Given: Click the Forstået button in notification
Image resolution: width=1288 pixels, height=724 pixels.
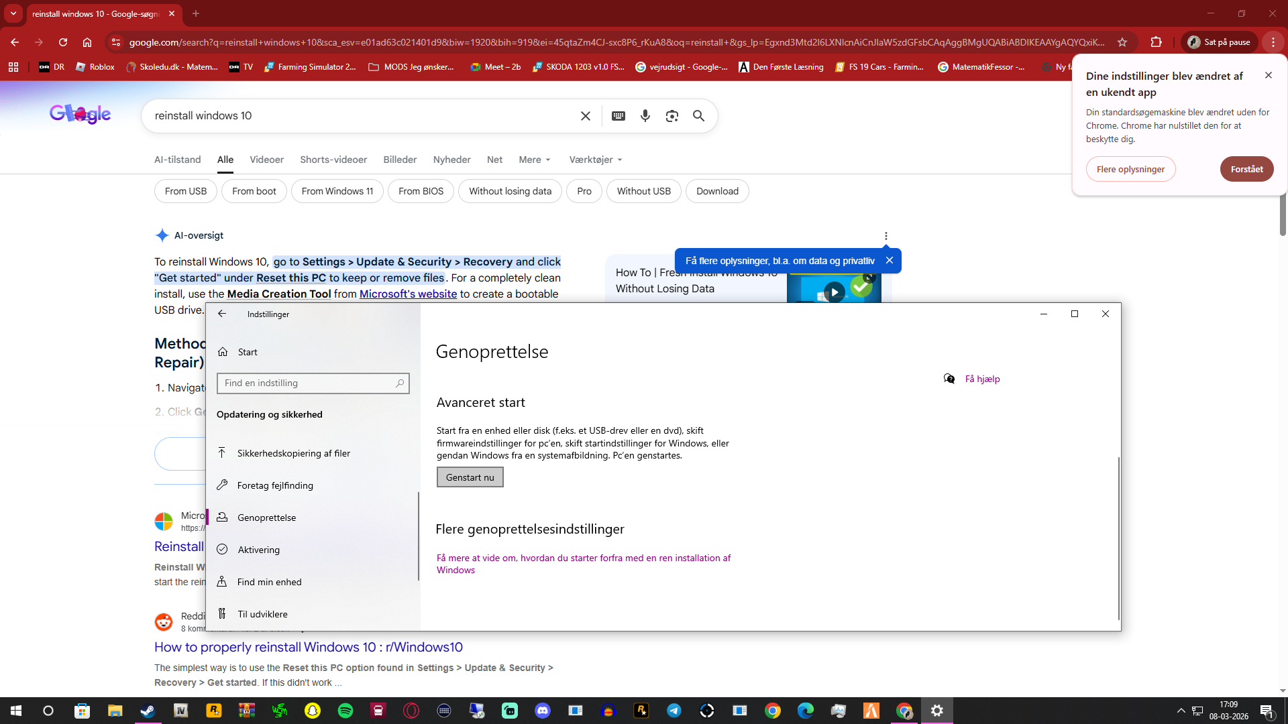Looking at the screenshot, I should tap(1246, 169).
